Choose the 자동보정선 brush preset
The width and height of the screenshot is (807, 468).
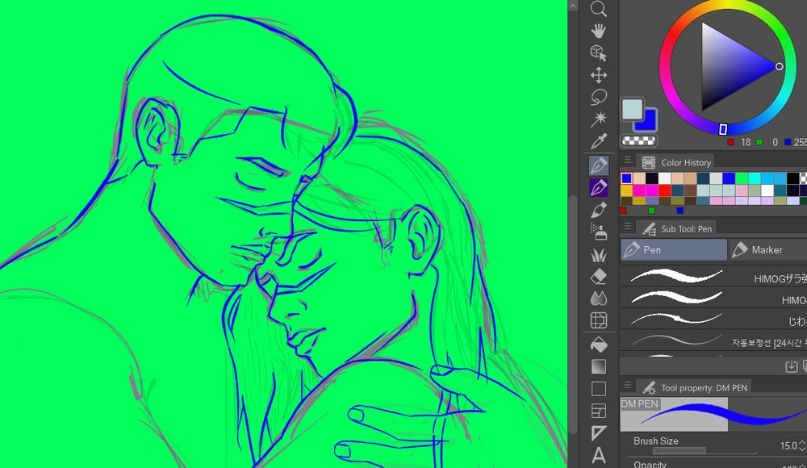point(710,341)
